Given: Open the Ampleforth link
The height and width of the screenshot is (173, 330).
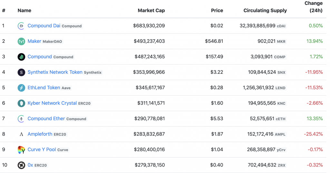Looking at the screenshot, I should click(x=40, y=134).
